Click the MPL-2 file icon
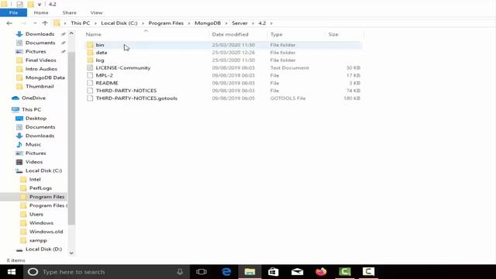This screenshot has height=279, width=496. coord(90,75)
